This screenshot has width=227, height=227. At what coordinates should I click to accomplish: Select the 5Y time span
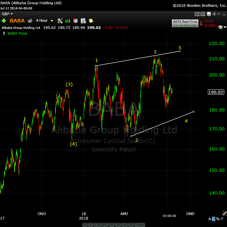click(85, 225)
